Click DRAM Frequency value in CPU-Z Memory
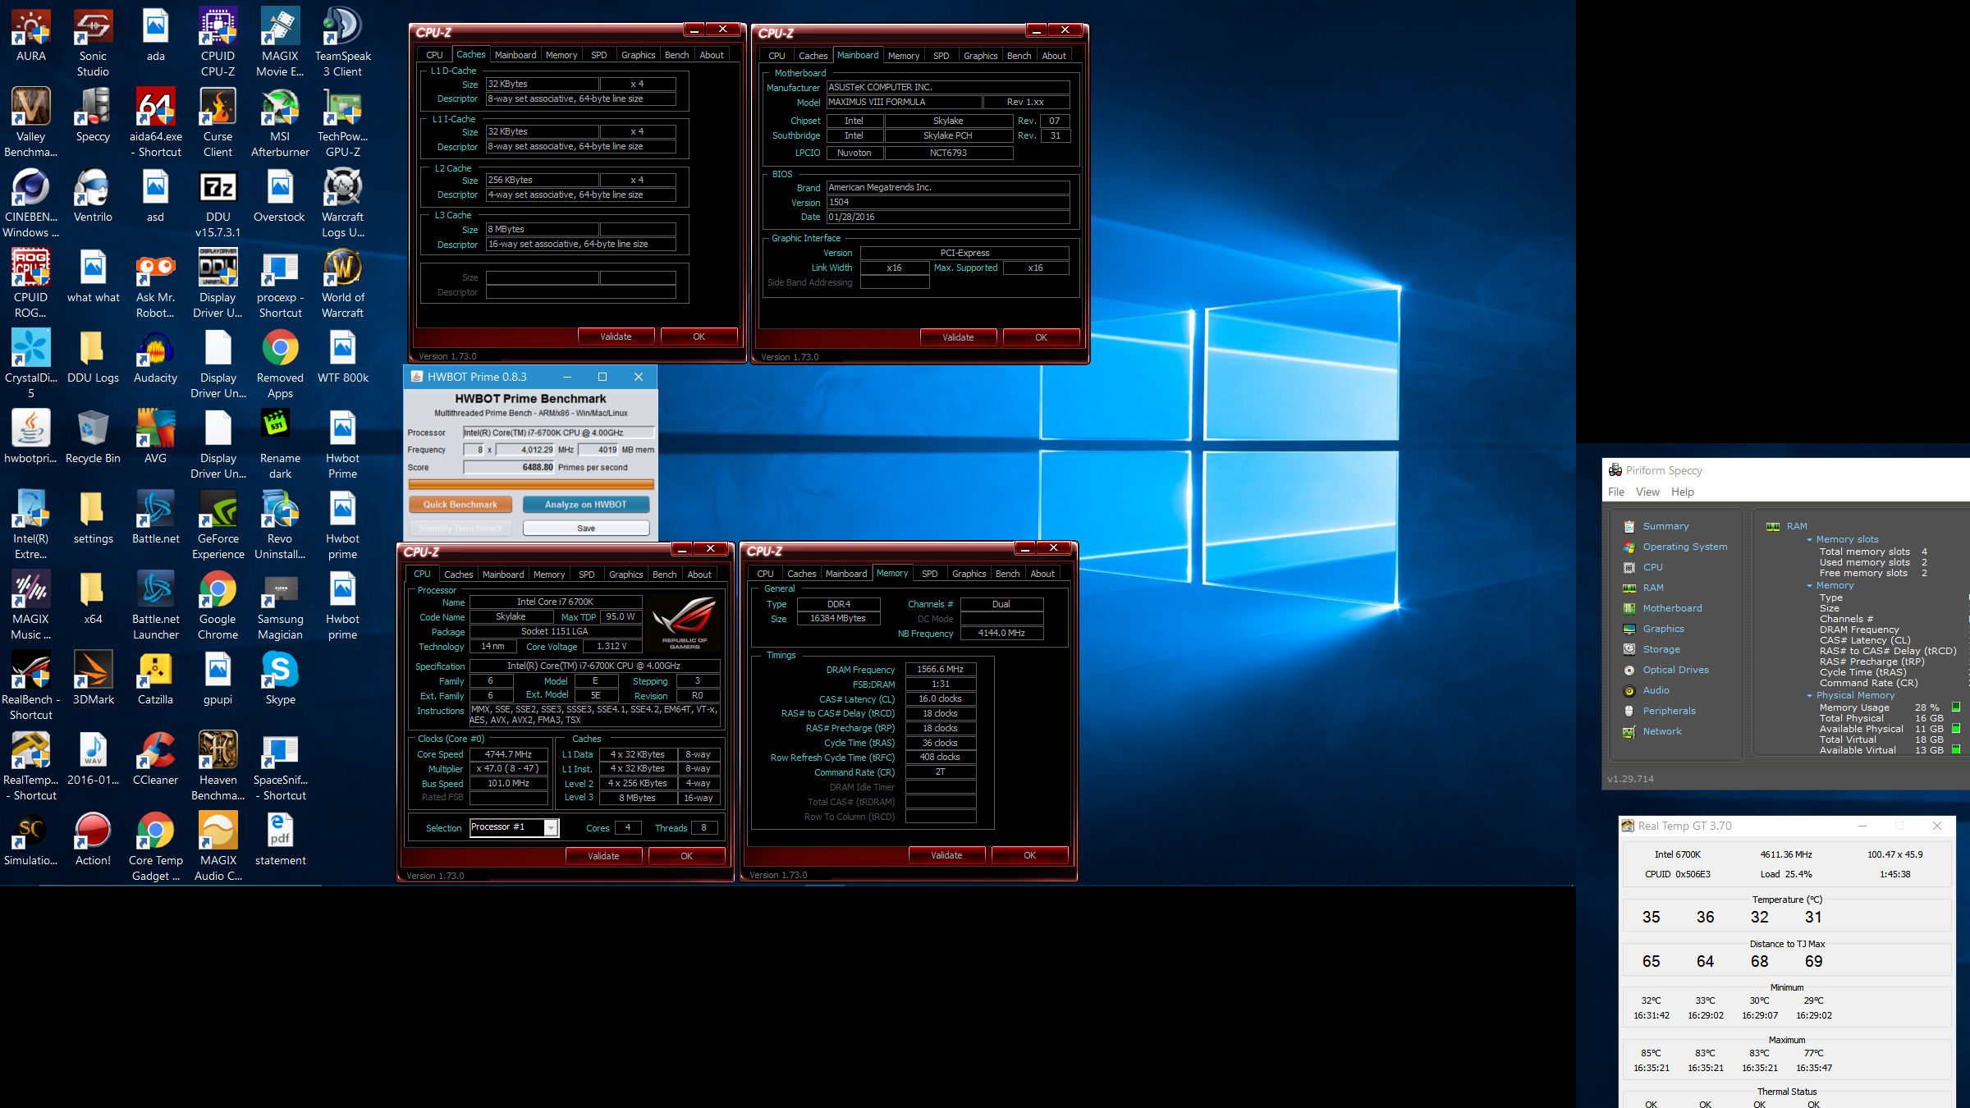This screenshot has height=1108, width=1970. pos(940,669)
